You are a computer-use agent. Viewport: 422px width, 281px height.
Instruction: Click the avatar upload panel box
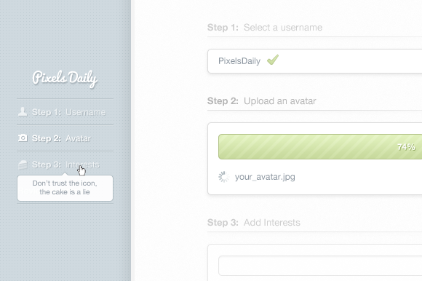click(314, 159)
